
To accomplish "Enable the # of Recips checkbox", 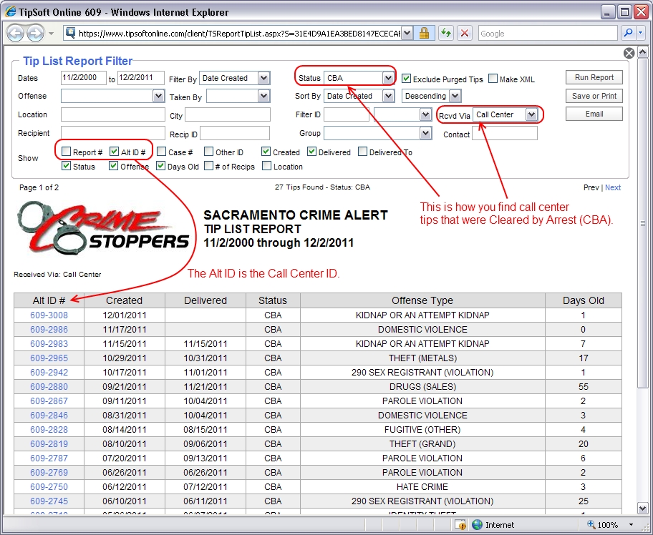I will (208, 165).
